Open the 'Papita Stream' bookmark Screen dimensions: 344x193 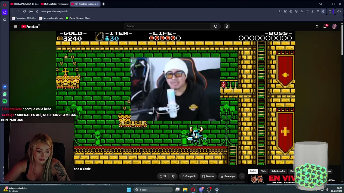[x=78, y=18]
